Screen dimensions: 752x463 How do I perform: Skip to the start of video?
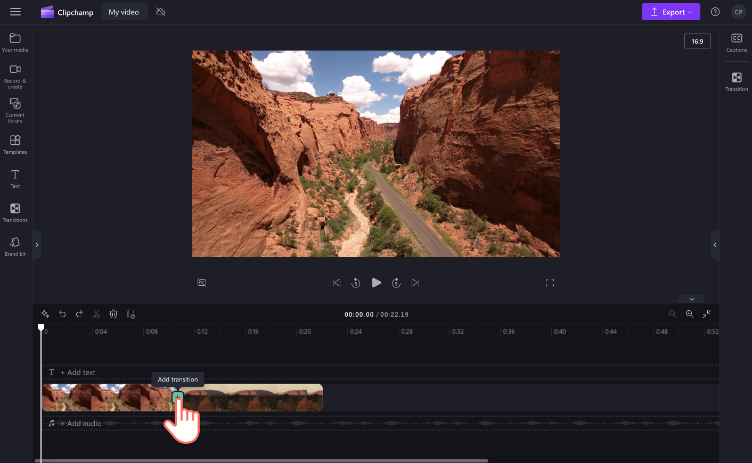pyautogui.click(x=337, y=283)
